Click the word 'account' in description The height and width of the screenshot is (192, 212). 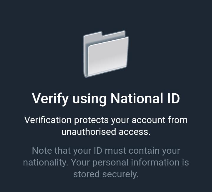coord(148,120)
